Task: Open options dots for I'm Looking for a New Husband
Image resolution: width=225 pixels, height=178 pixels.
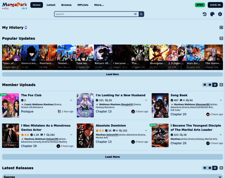Action: pos(146,100)
